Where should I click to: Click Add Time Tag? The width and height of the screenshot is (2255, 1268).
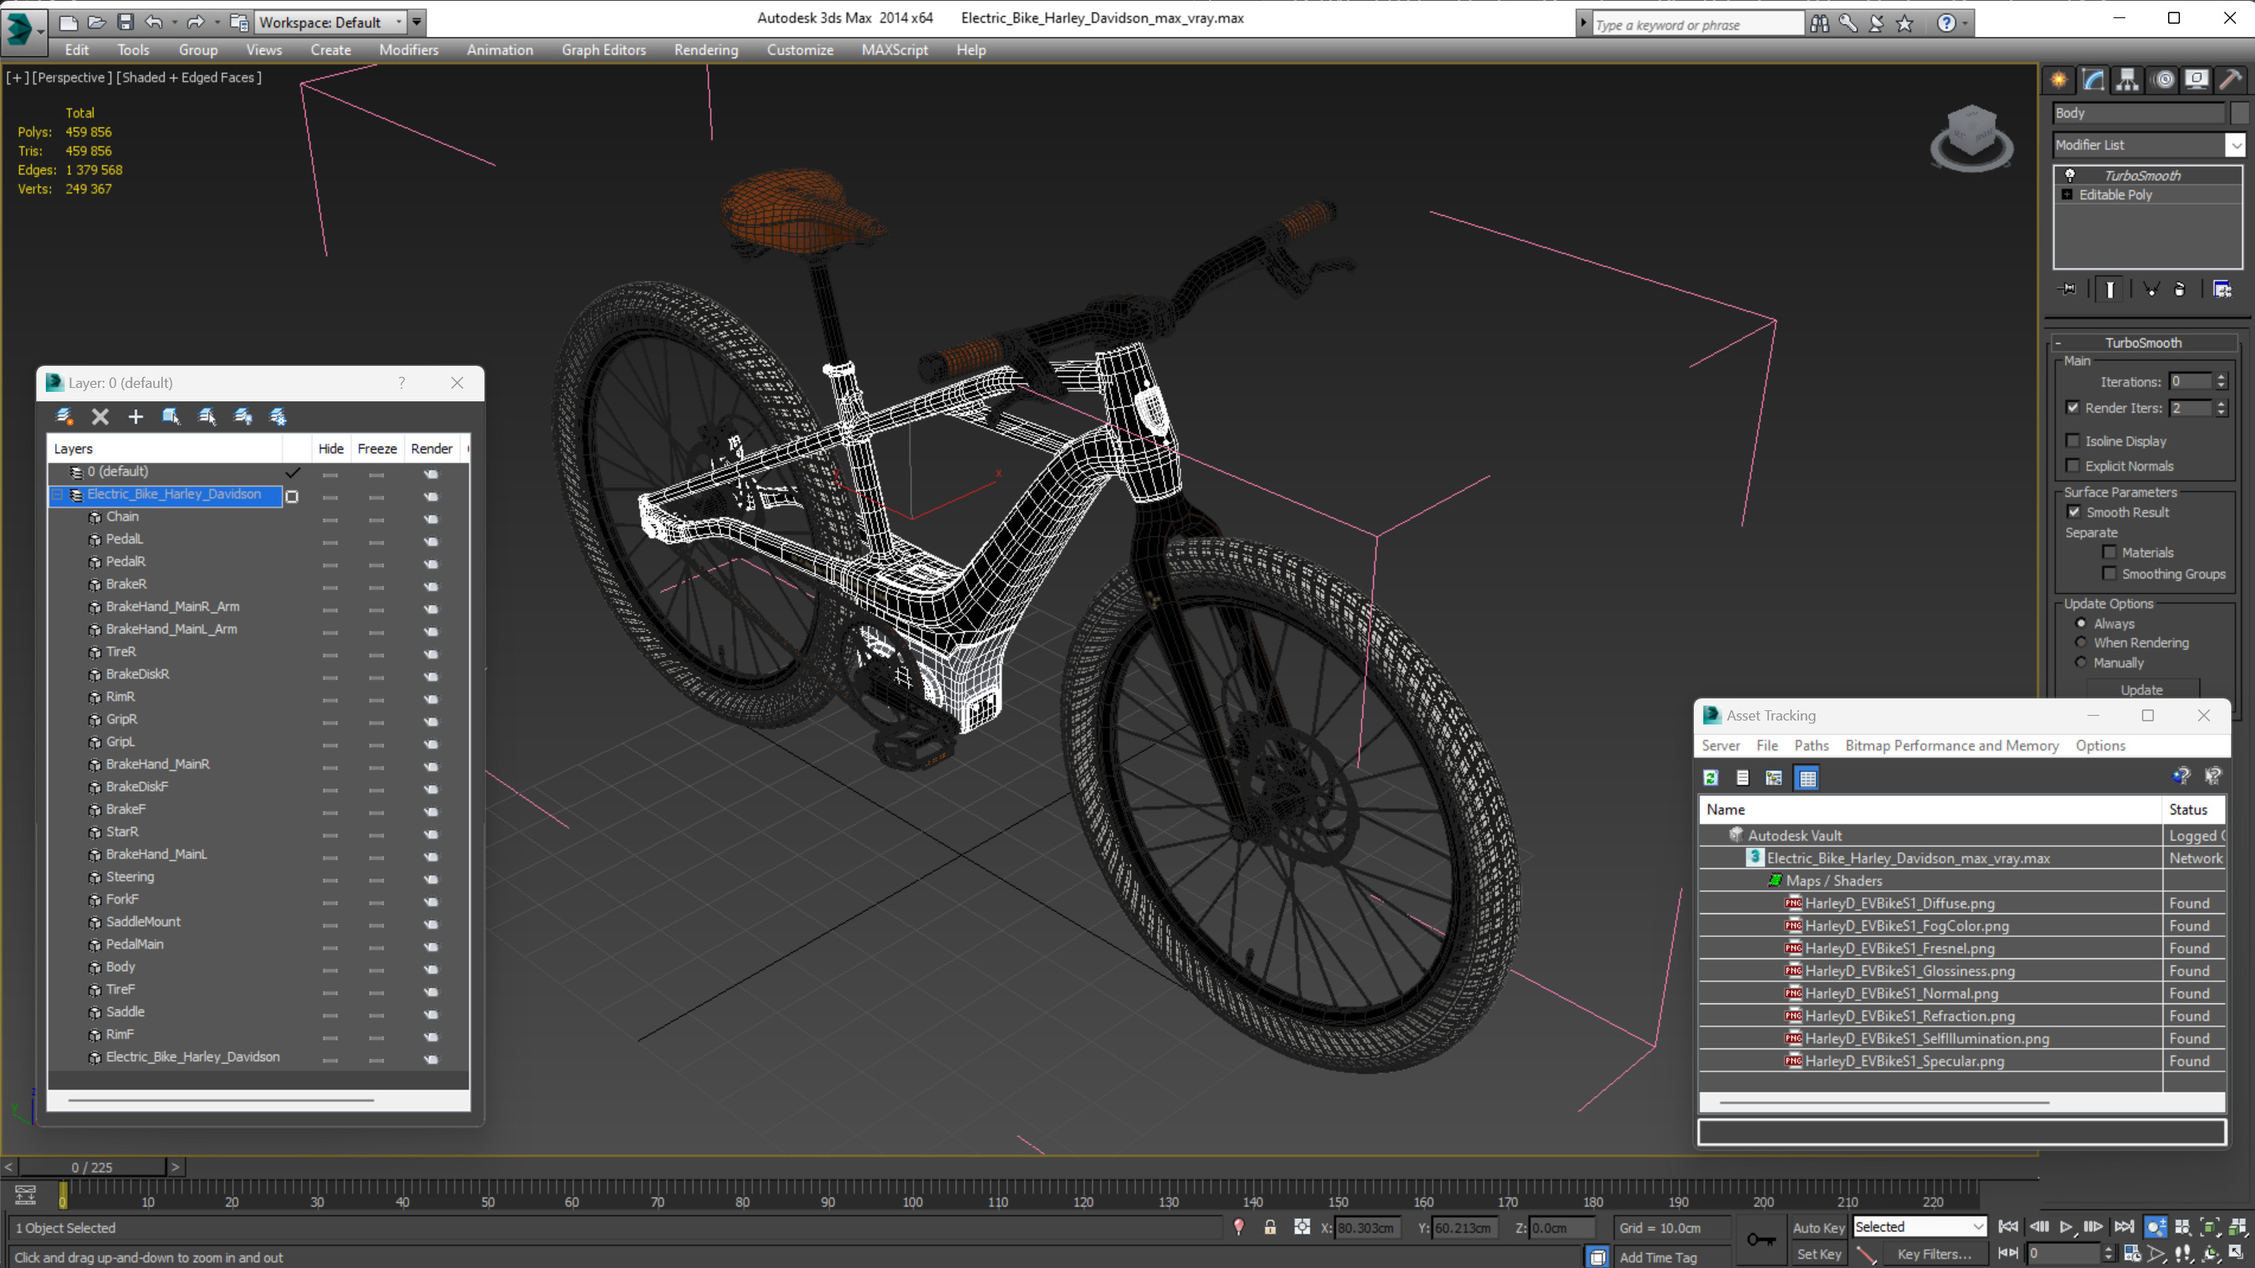(1657, 1257)
